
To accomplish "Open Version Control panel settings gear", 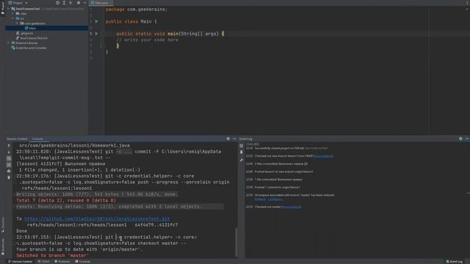I will coord(228,139).
